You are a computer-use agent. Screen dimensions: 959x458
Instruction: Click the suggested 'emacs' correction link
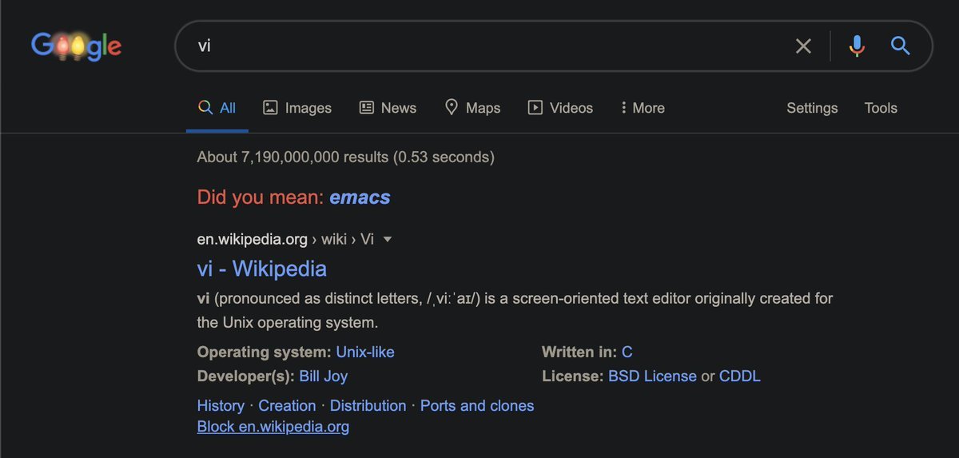point(360,197)
